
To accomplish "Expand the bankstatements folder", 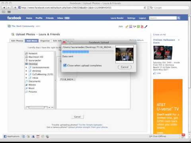I will tap(26, 68).
